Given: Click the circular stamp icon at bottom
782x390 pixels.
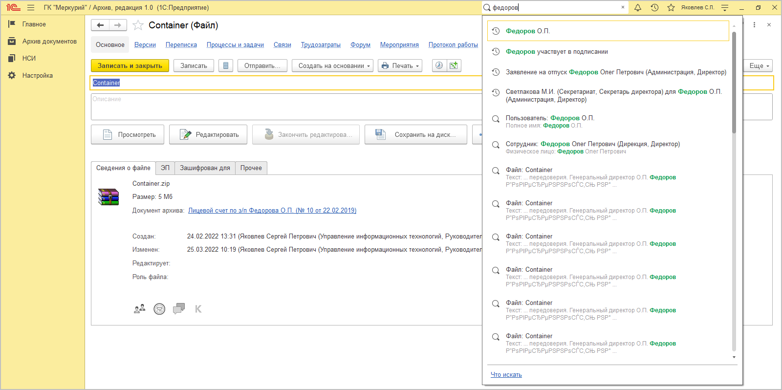Looking at the screenshot, I should click(x=159, y=309).
